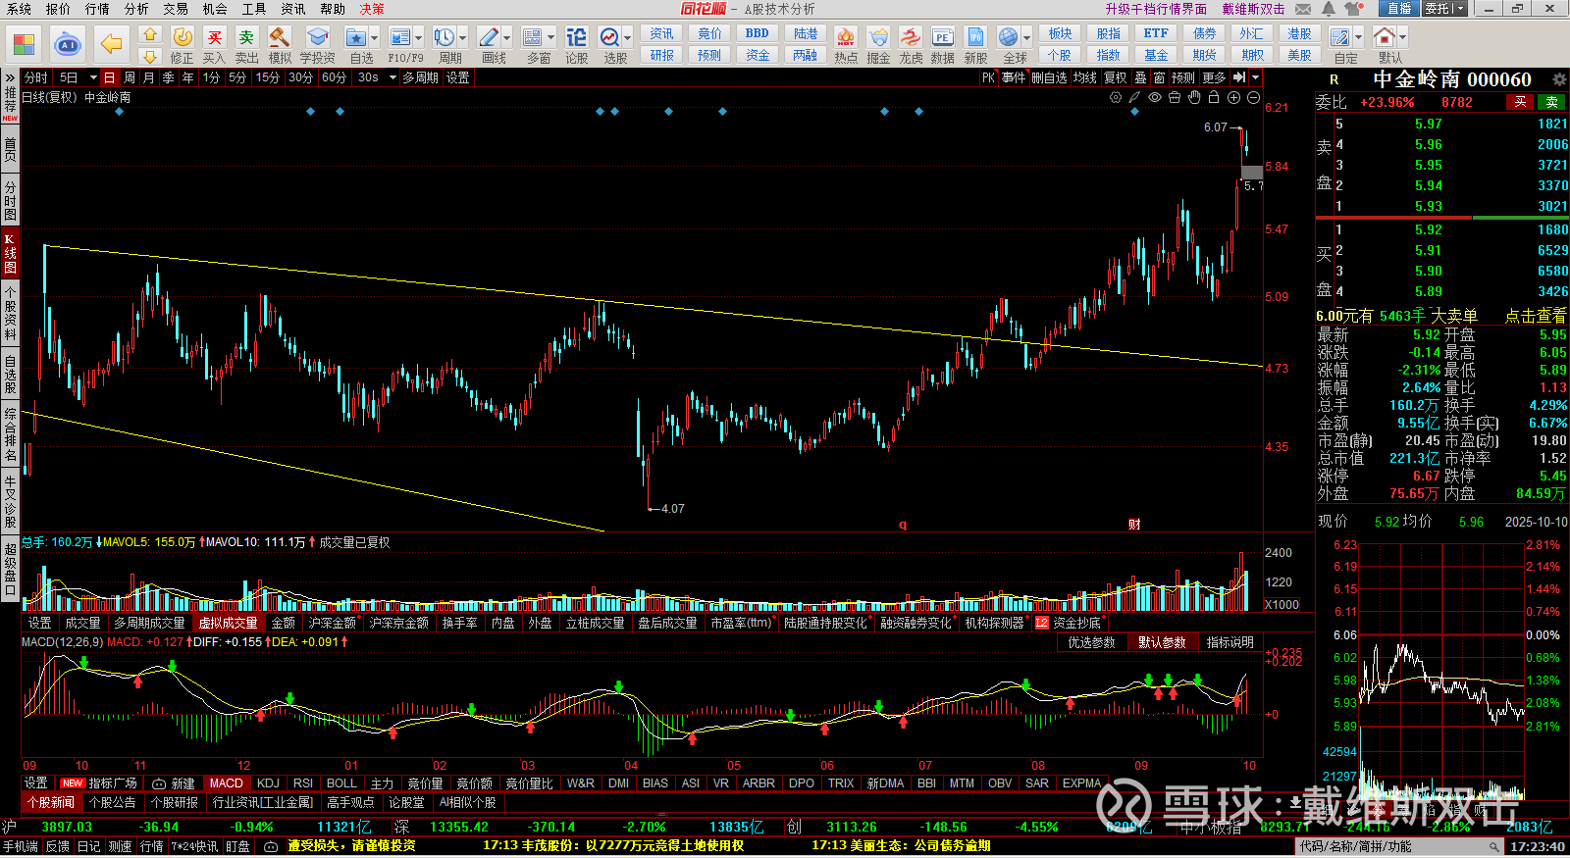Image resolution: width=1570 pixels, height=858 pixels.
Task: Toggle 窗 window mode button
Action: coord(1160,77)
